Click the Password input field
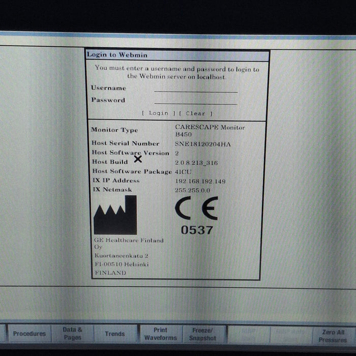The image size is (356, 356). [196, 101]
